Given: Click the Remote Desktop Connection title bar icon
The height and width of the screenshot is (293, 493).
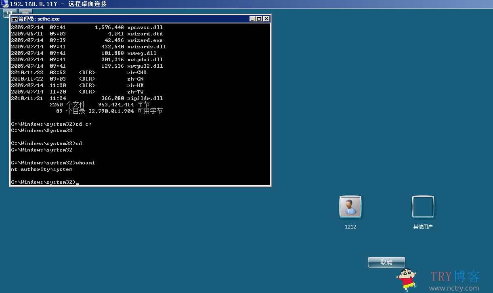Looking at the screenshot, I should point(4,4).
